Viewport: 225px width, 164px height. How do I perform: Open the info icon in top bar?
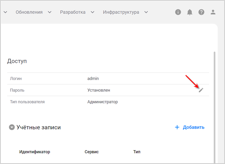coord(178,12)
